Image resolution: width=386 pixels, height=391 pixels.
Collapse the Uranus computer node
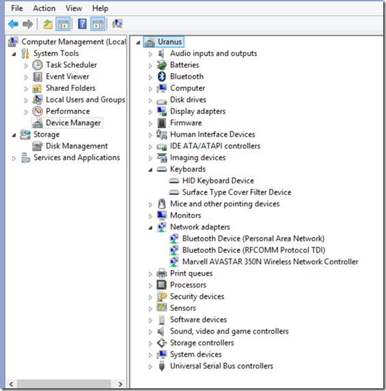coord(138,42)
